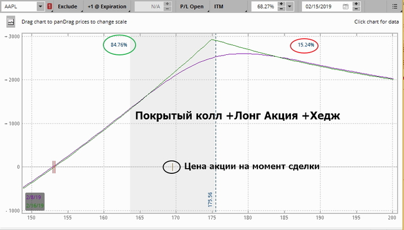Open the Exclude menu
The height and width of the screenshot is (230, 404).
click(x=68, y=6)
